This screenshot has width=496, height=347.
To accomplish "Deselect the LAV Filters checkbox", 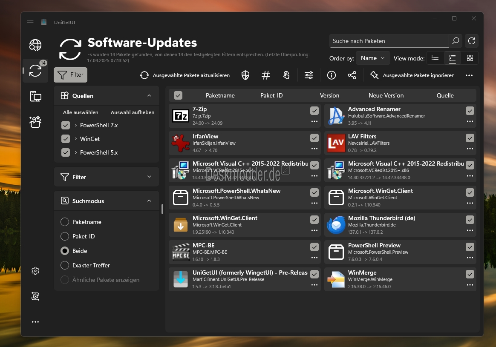I will (x=470, y=138).
